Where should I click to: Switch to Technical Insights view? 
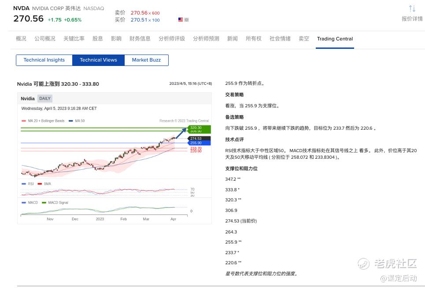(x=44, y=60)
